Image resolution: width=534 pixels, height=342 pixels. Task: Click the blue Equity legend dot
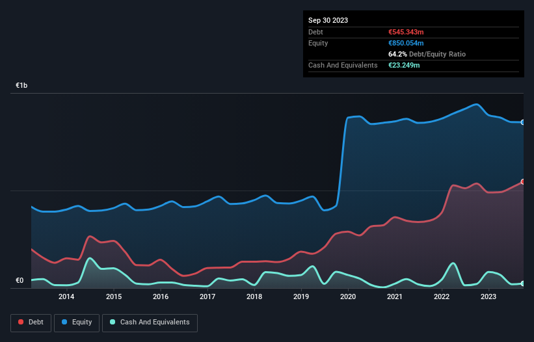(x=64, y=322)
